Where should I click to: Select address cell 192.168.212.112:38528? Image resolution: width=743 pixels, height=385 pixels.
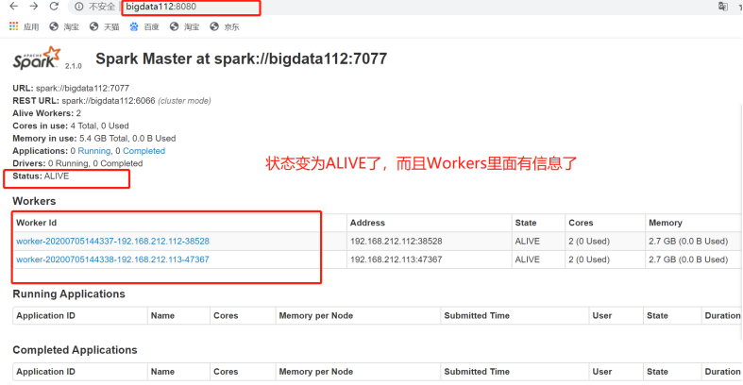click(397, 242)
